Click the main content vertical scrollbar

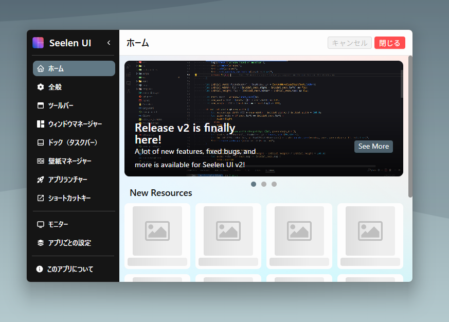pyautogui.click(x=410, y=127)
